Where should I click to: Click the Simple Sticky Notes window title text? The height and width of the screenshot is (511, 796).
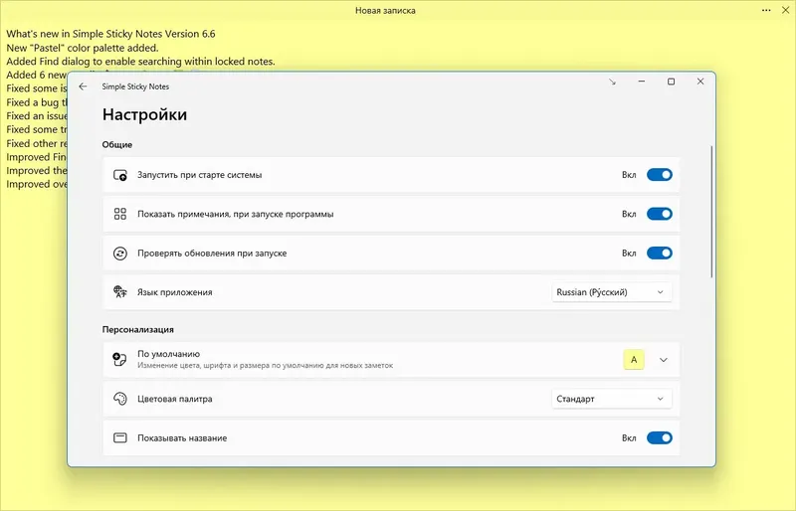pos(135,86)
